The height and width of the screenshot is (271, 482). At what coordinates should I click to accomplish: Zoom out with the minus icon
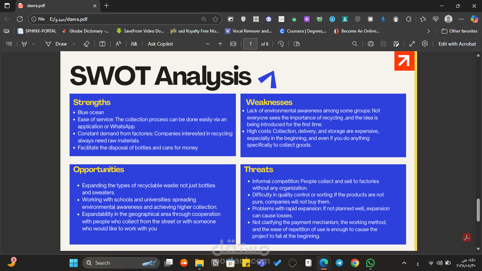tap(208, 44)
